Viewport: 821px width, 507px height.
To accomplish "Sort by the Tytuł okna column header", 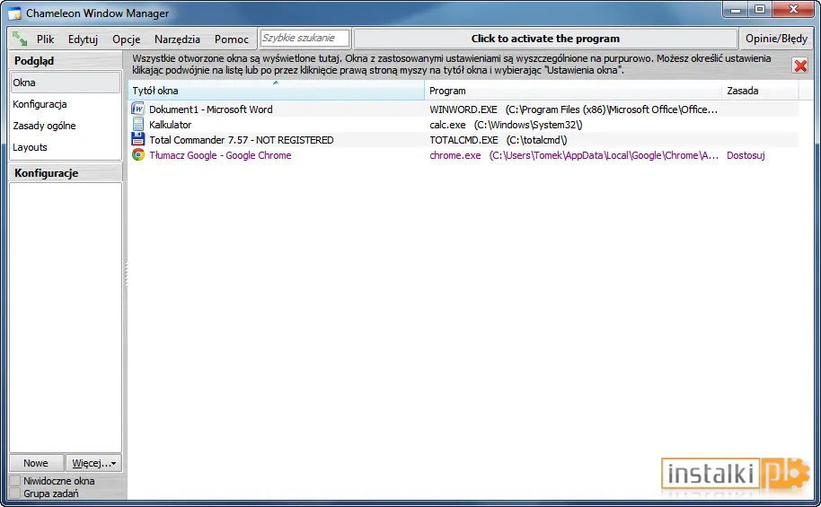I will (x=276, y=91).
